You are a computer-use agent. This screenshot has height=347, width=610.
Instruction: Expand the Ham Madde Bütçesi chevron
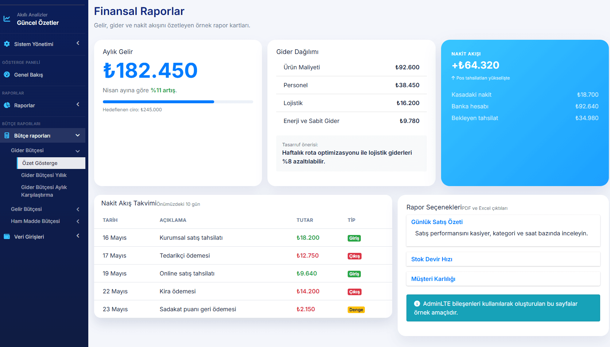78,221
